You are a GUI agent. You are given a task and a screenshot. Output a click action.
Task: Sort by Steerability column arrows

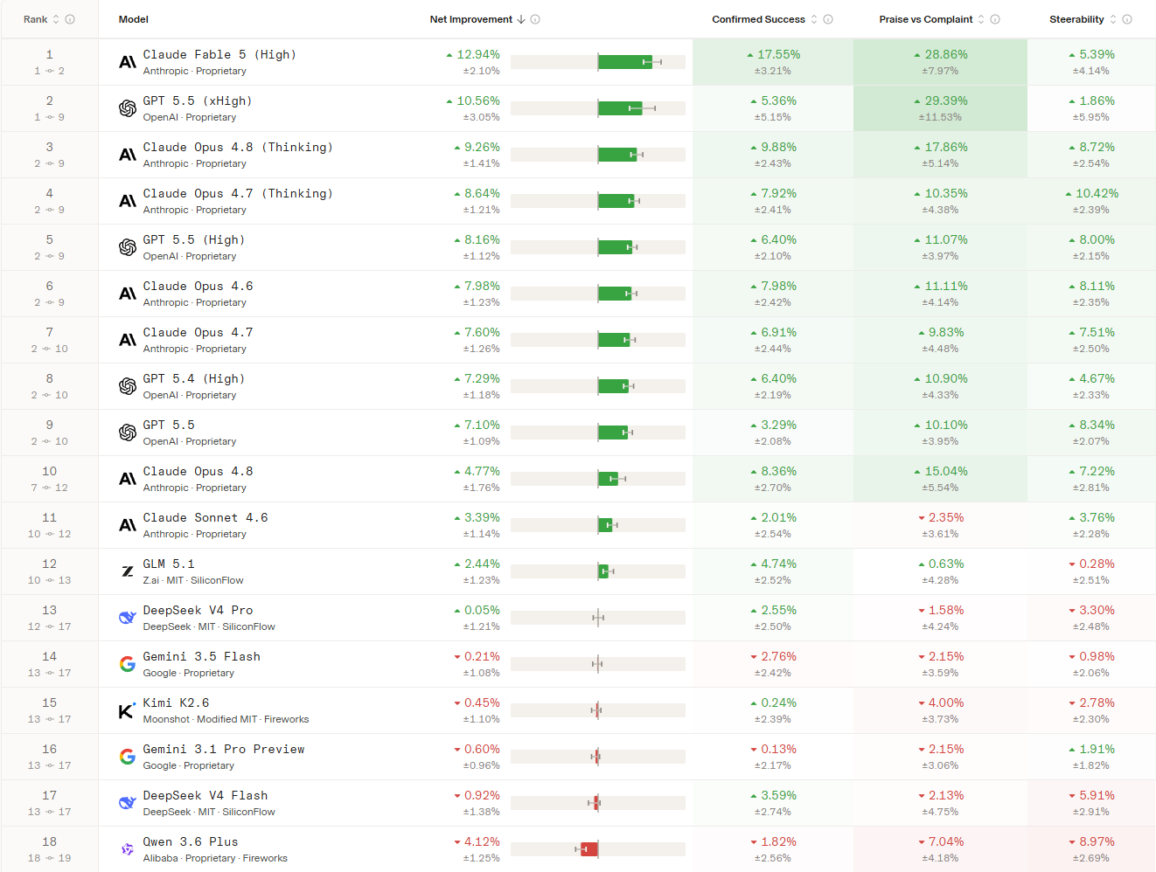(1113, 19)
